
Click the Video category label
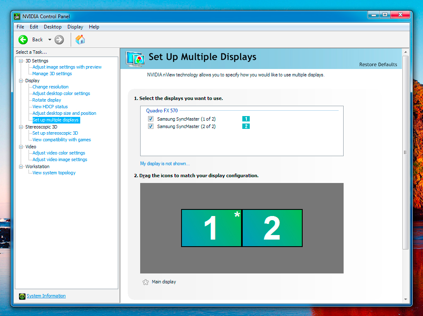pyautogui.click(x=31, y=147)
